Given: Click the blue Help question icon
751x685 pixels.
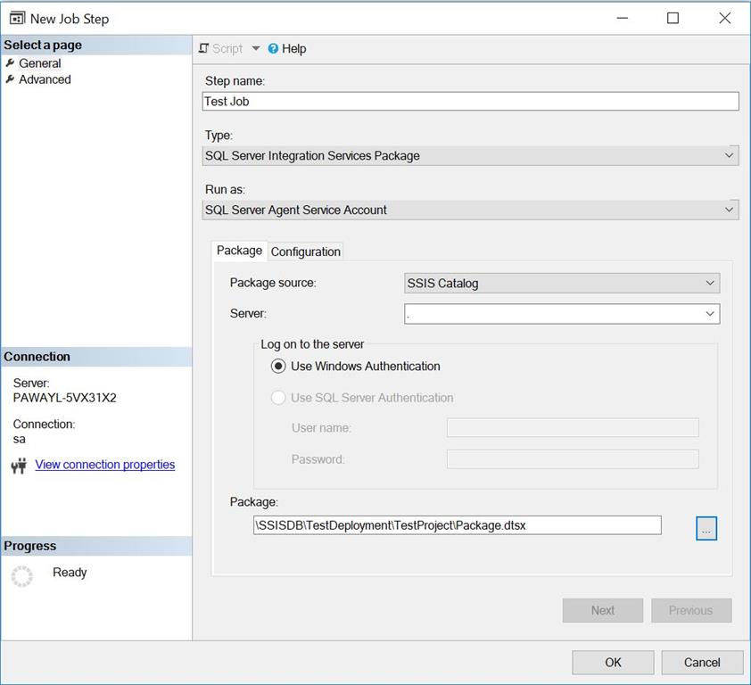Looking at the screenshot, I should tap(273, 48).
